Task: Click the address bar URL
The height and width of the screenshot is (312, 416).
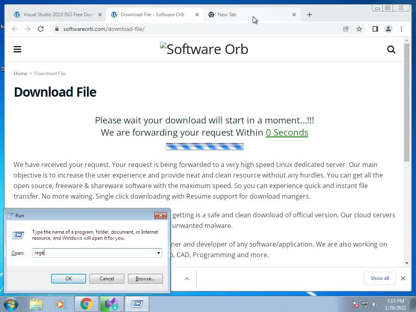Action: pos(104,29)
